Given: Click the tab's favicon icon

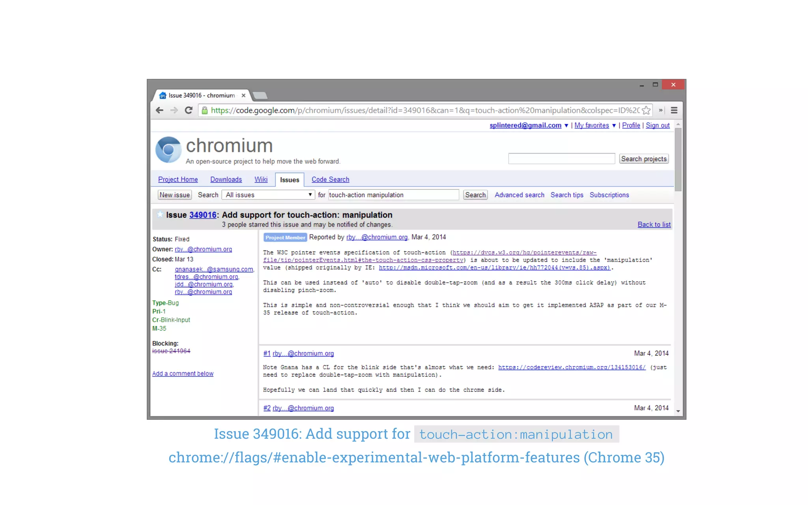Looking at the screenshot, I should point(162,95).
